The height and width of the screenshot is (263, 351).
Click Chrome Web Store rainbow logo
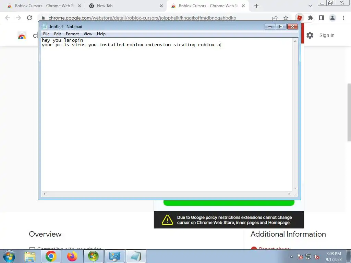[22, 36]
